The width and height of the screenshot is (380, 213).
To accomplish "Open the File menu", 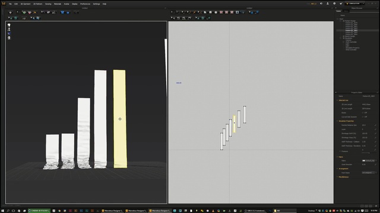I will tap(10, 4).
